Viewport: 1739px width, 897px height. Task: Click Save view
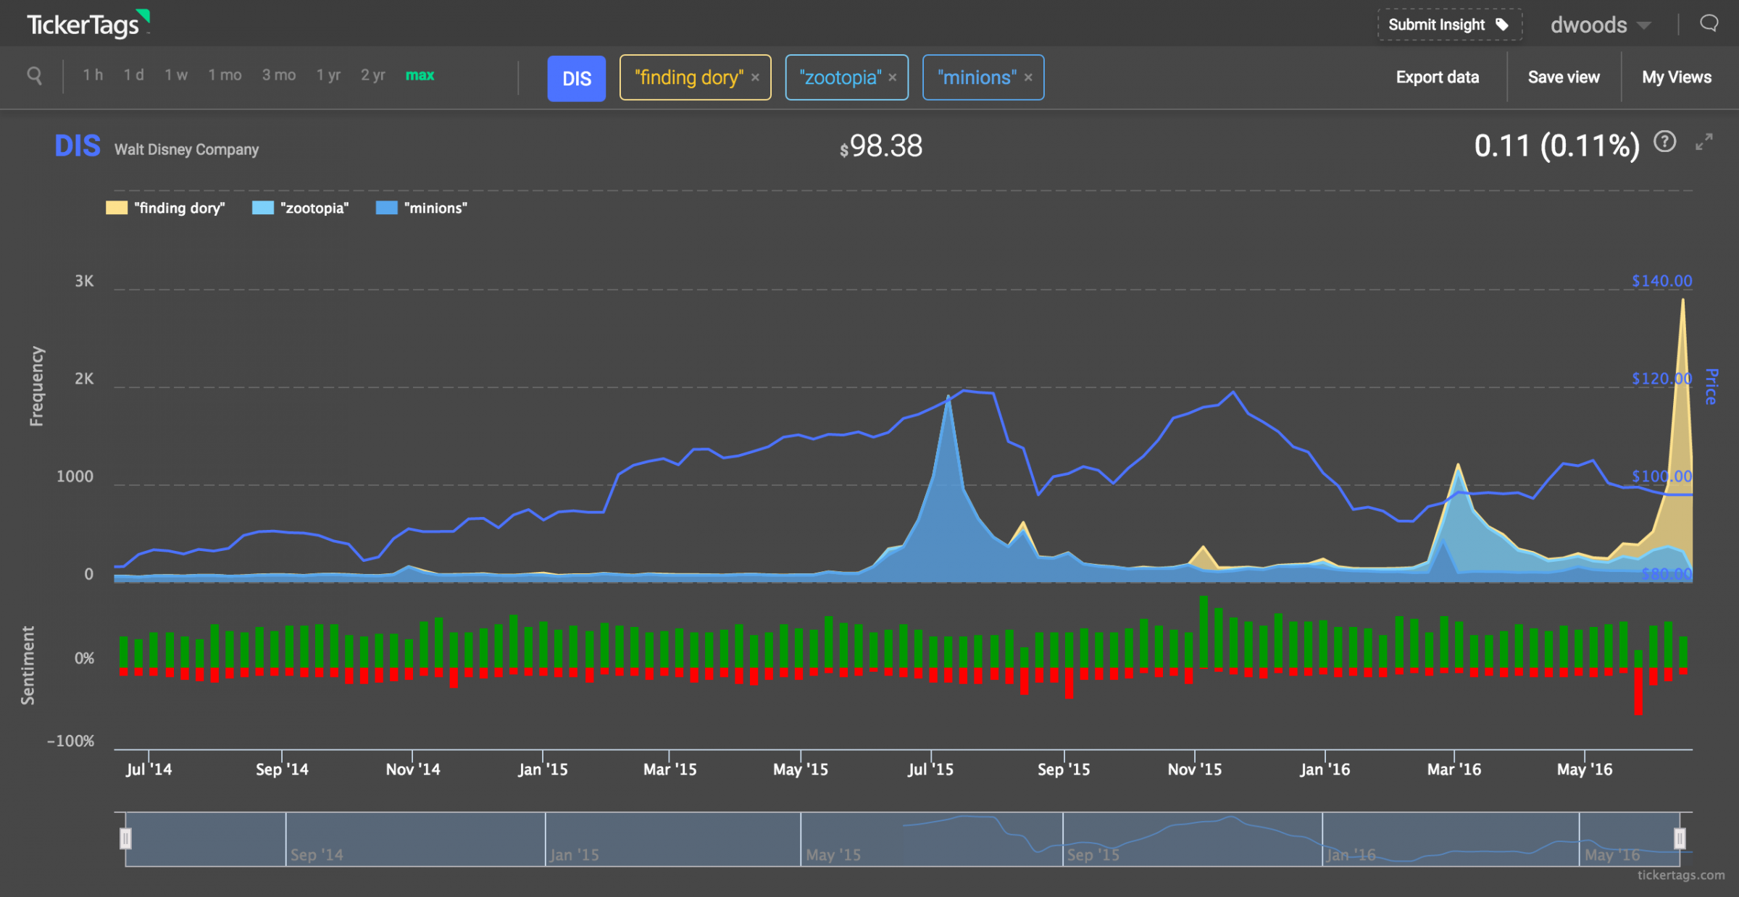tap(1564, 77)
